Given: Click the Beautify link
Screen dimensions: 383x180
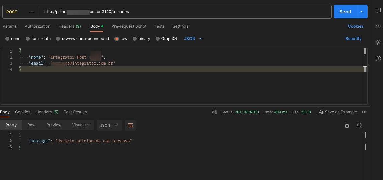Looking at the screenshot, I should coord(353,39).
